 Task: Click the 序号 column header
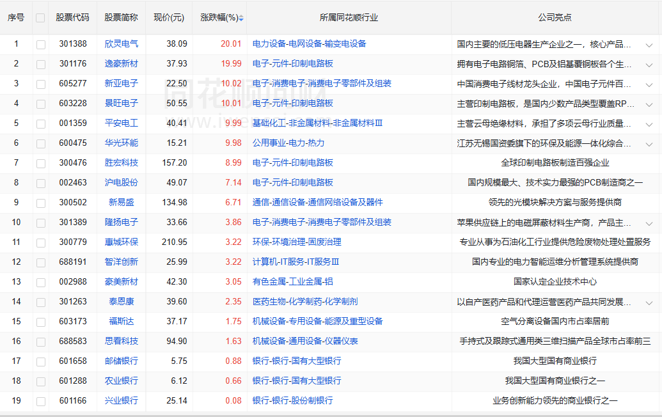pyautogui.click(x=16, y=17)
